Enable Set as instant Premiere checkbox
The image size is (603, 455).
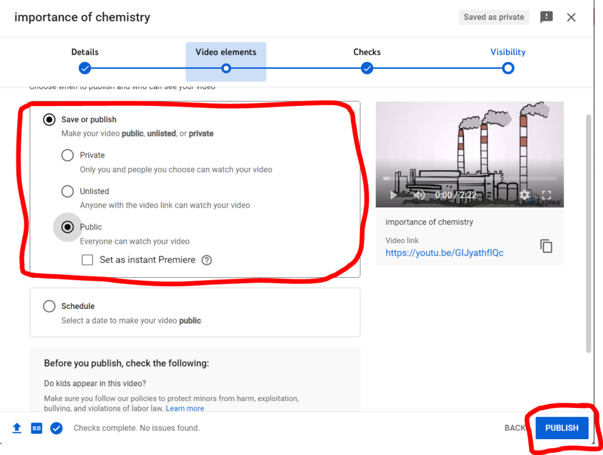point(88,260)
